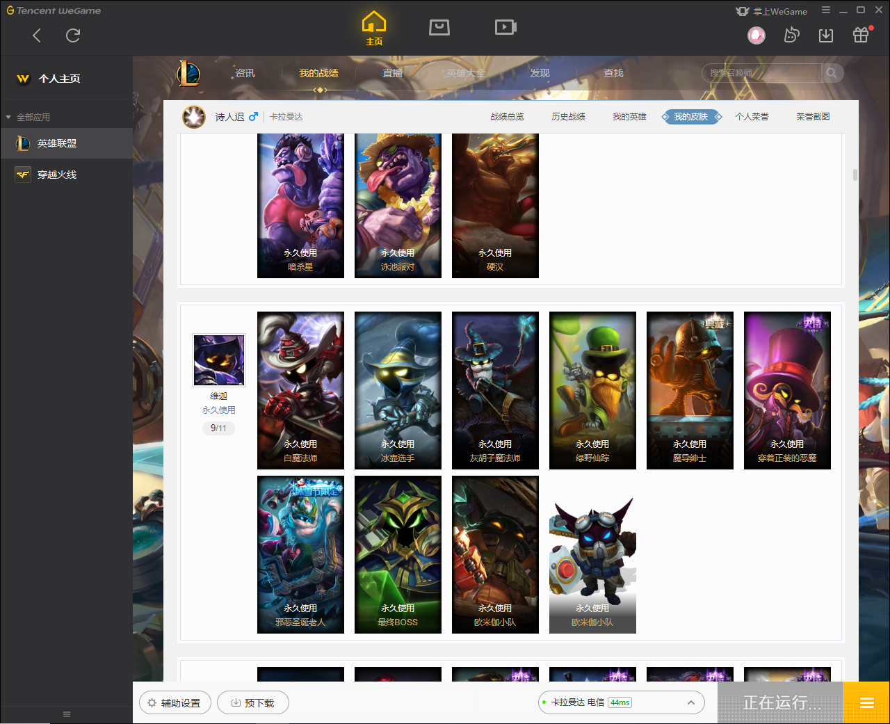The image size is (890, 724).
Task: Select the 最终BOSS skin card
Action: click(x=398, y=554)
